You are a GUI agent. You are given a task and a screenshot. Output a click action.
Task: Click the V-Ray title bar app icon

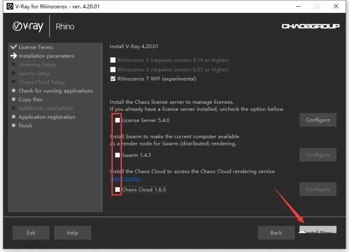pos(10,6)
